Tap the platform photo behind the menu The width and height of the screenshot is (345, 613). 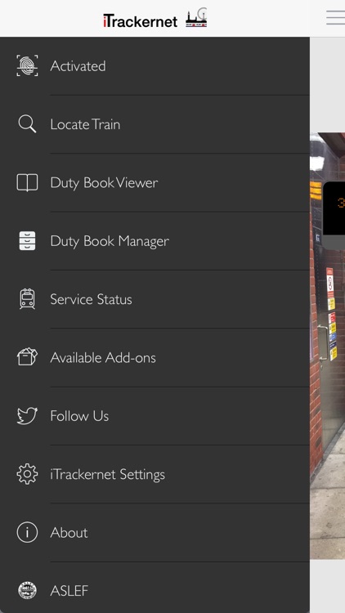coord(327,346)
